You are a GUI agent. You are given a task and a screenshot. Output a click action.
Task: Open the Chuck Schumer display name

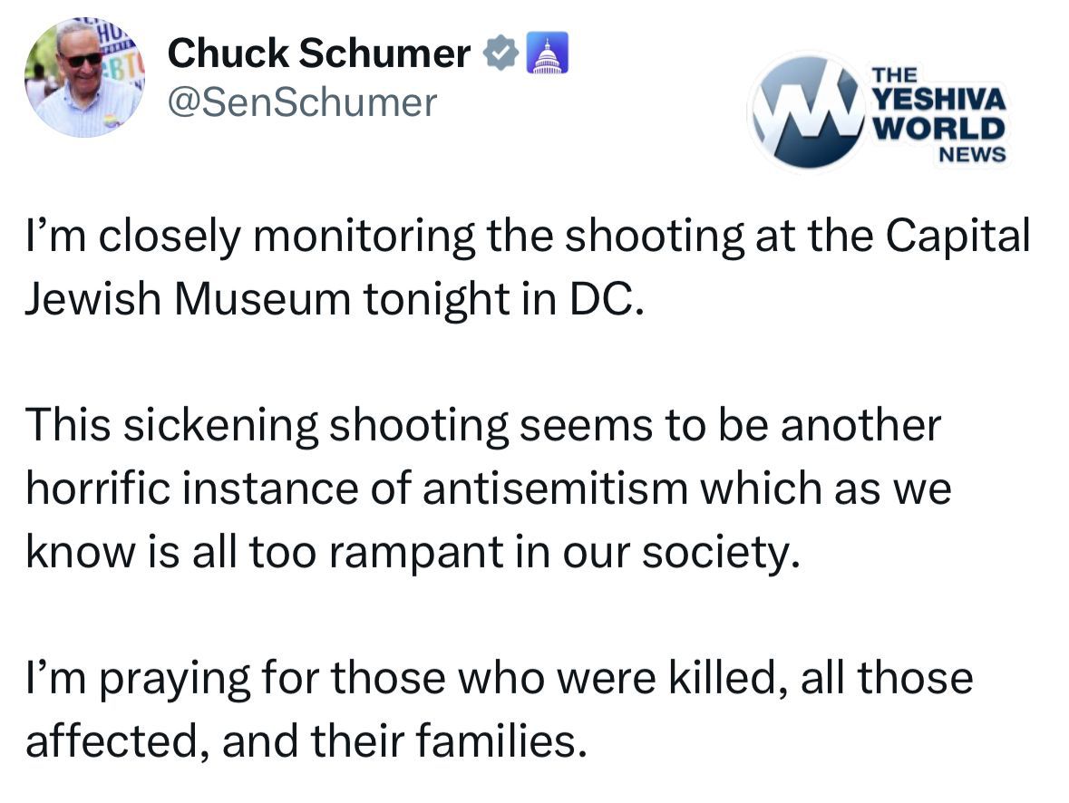(x=319, y=55)
